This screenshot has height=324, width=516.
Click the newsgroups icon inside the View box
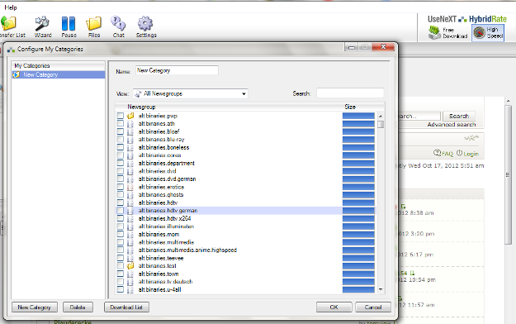pos(138,94)
